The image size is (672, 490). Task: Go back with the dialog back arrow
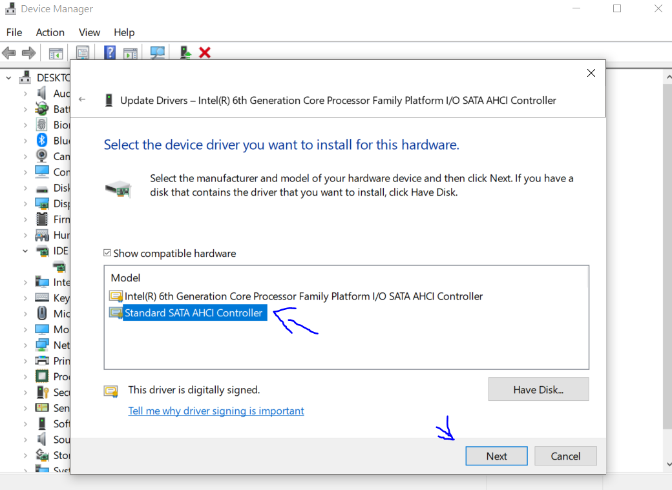pos(82,99)
